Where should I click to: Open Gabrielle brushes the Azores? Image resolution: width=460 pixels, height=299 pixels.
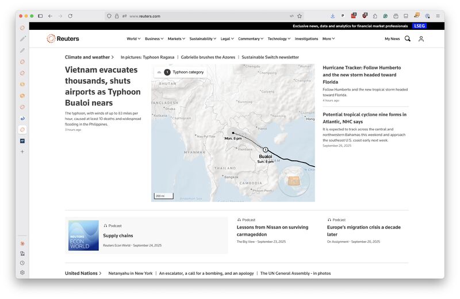[208, 57]
